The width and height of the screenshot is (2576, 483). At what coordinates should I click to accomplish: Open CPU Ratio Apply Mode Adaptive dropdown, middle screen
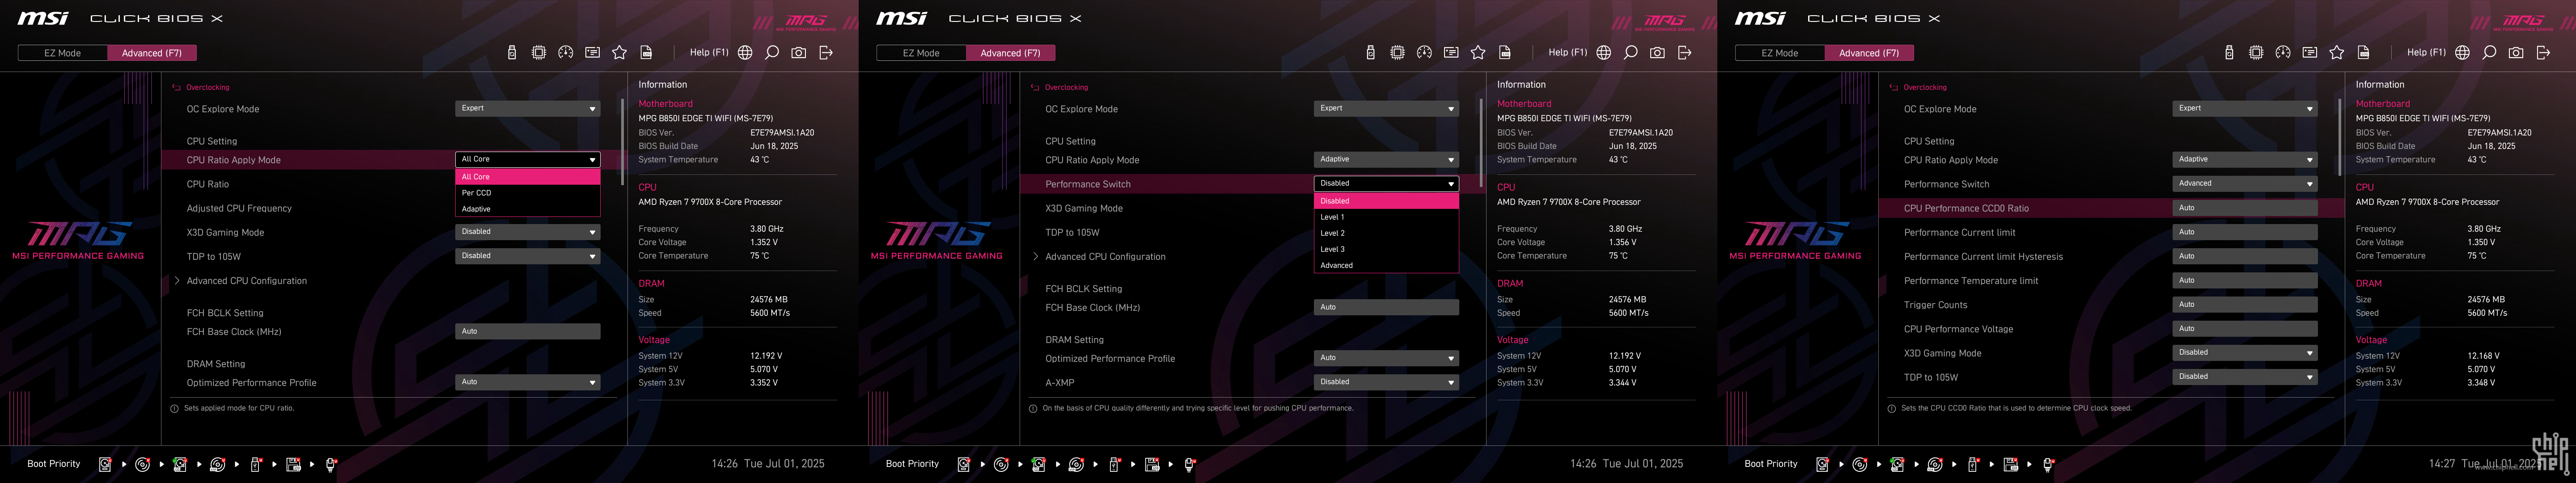point(1386,160)
